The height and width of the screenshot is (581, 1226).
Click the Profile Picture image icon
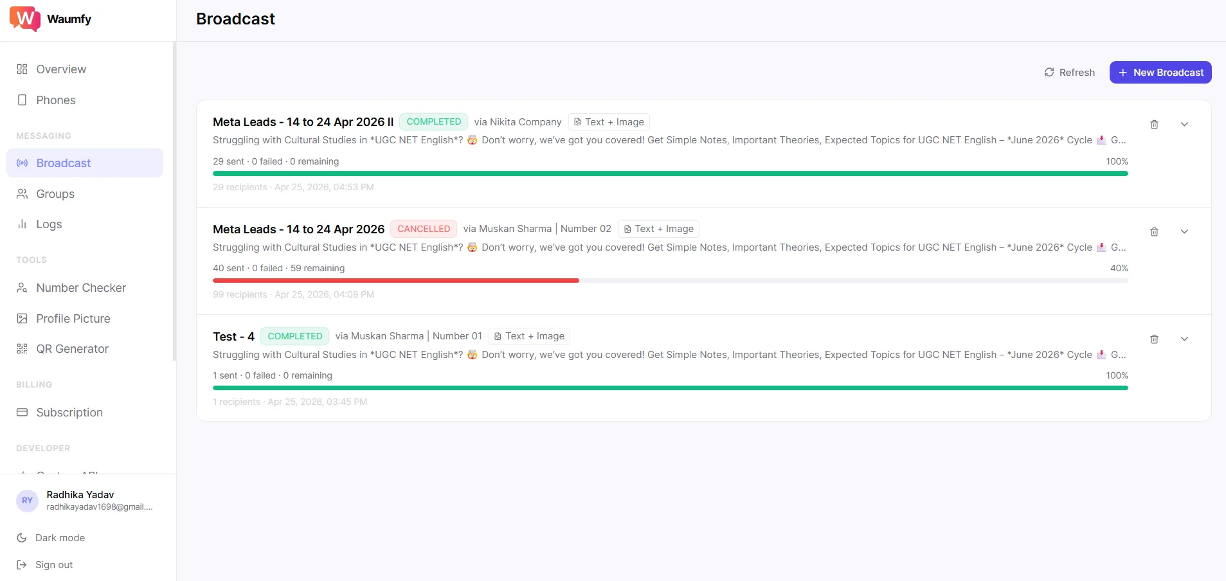(22, 319)
